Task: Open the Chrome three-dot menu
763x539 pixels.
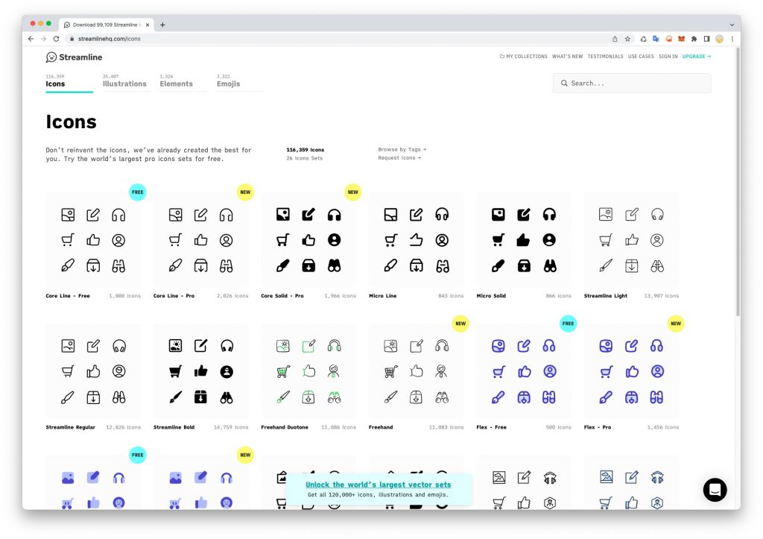Action: (x=732, y=39)
